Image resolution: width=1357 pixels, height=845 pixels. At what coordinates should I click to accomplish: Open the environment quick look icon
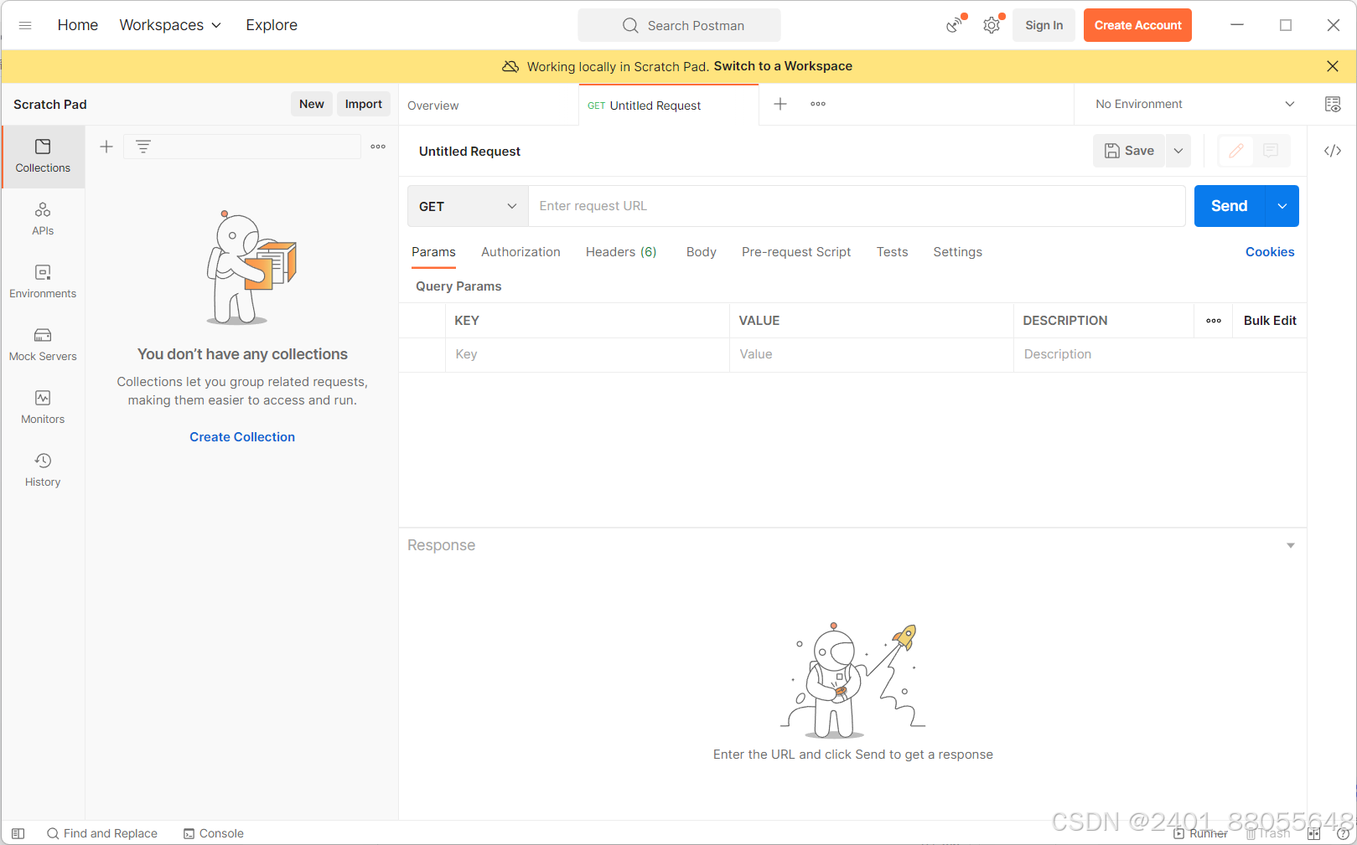[1333, 104]
